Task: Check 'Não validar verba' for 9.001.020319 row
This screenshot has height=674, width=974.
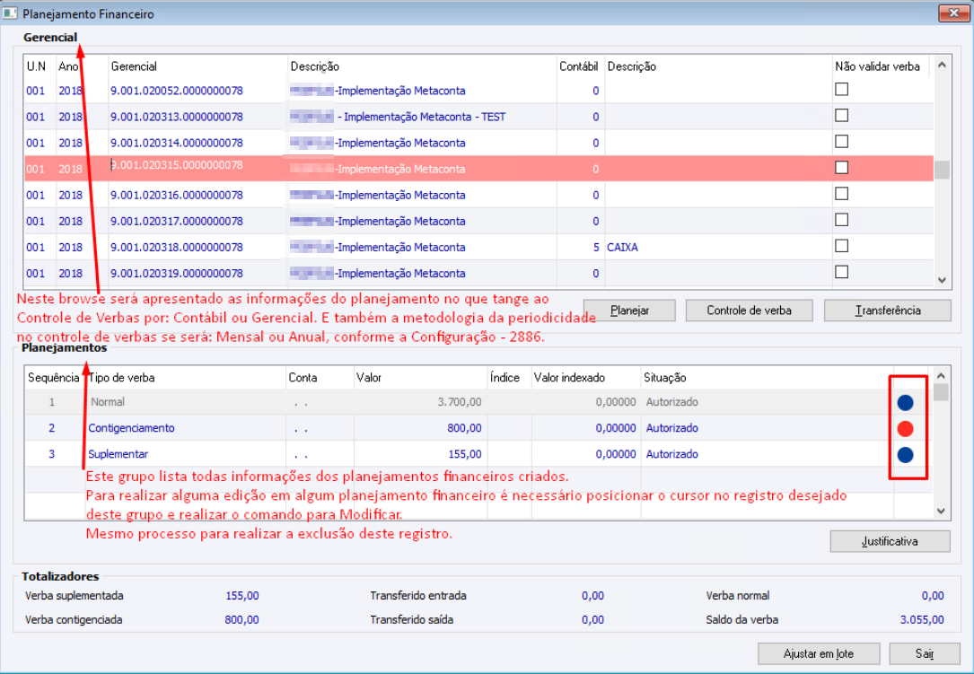Action: pos(842,272)
